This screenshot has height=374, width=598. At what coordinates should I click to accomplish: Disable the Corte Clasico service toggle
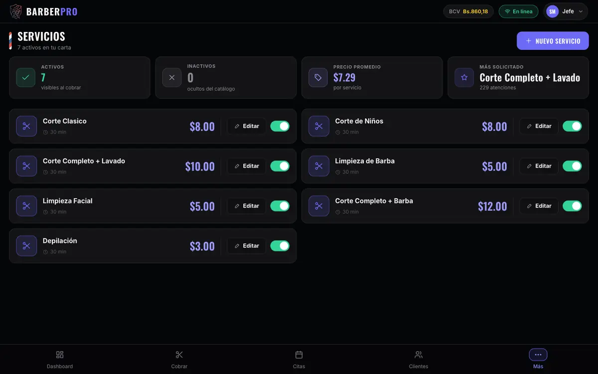pyautogui.click(x=280, y=126)
